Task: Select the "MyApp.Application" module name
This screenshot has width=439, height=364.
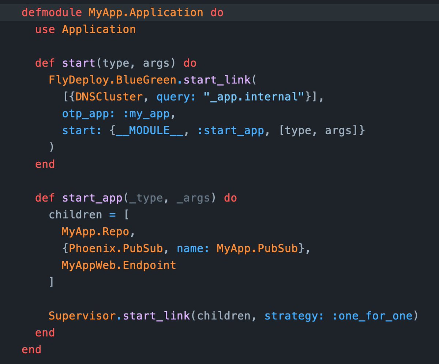Action: (x=146, y=13)
